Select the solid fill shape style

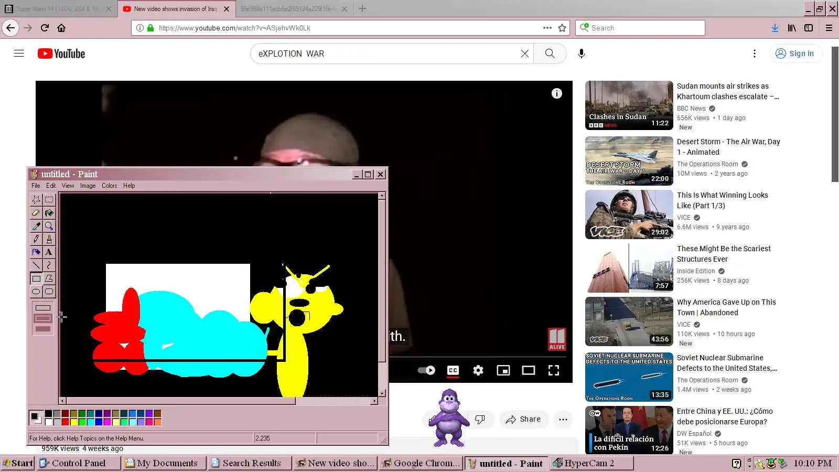click(43, 329)
